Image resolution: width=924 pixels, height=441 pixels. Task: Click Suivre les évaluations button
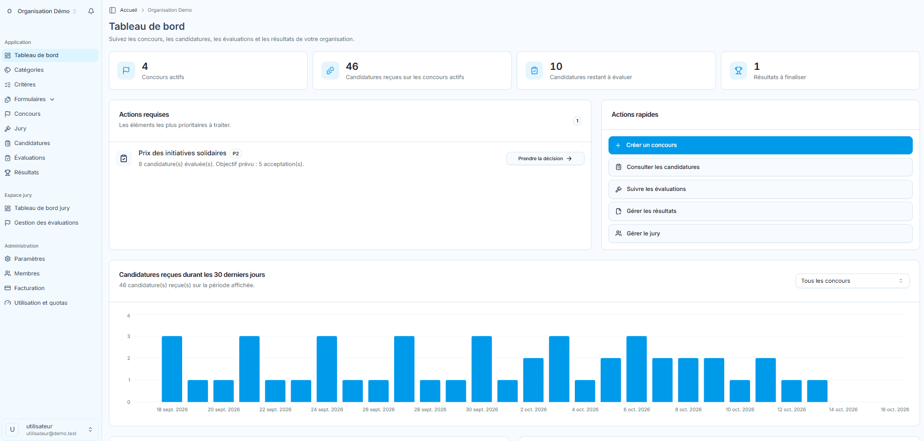pos(760,189)
